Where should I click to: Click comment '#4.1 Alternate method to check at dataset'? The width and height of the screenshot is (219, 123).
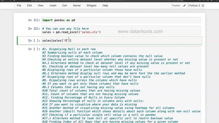tap(116, 63)
